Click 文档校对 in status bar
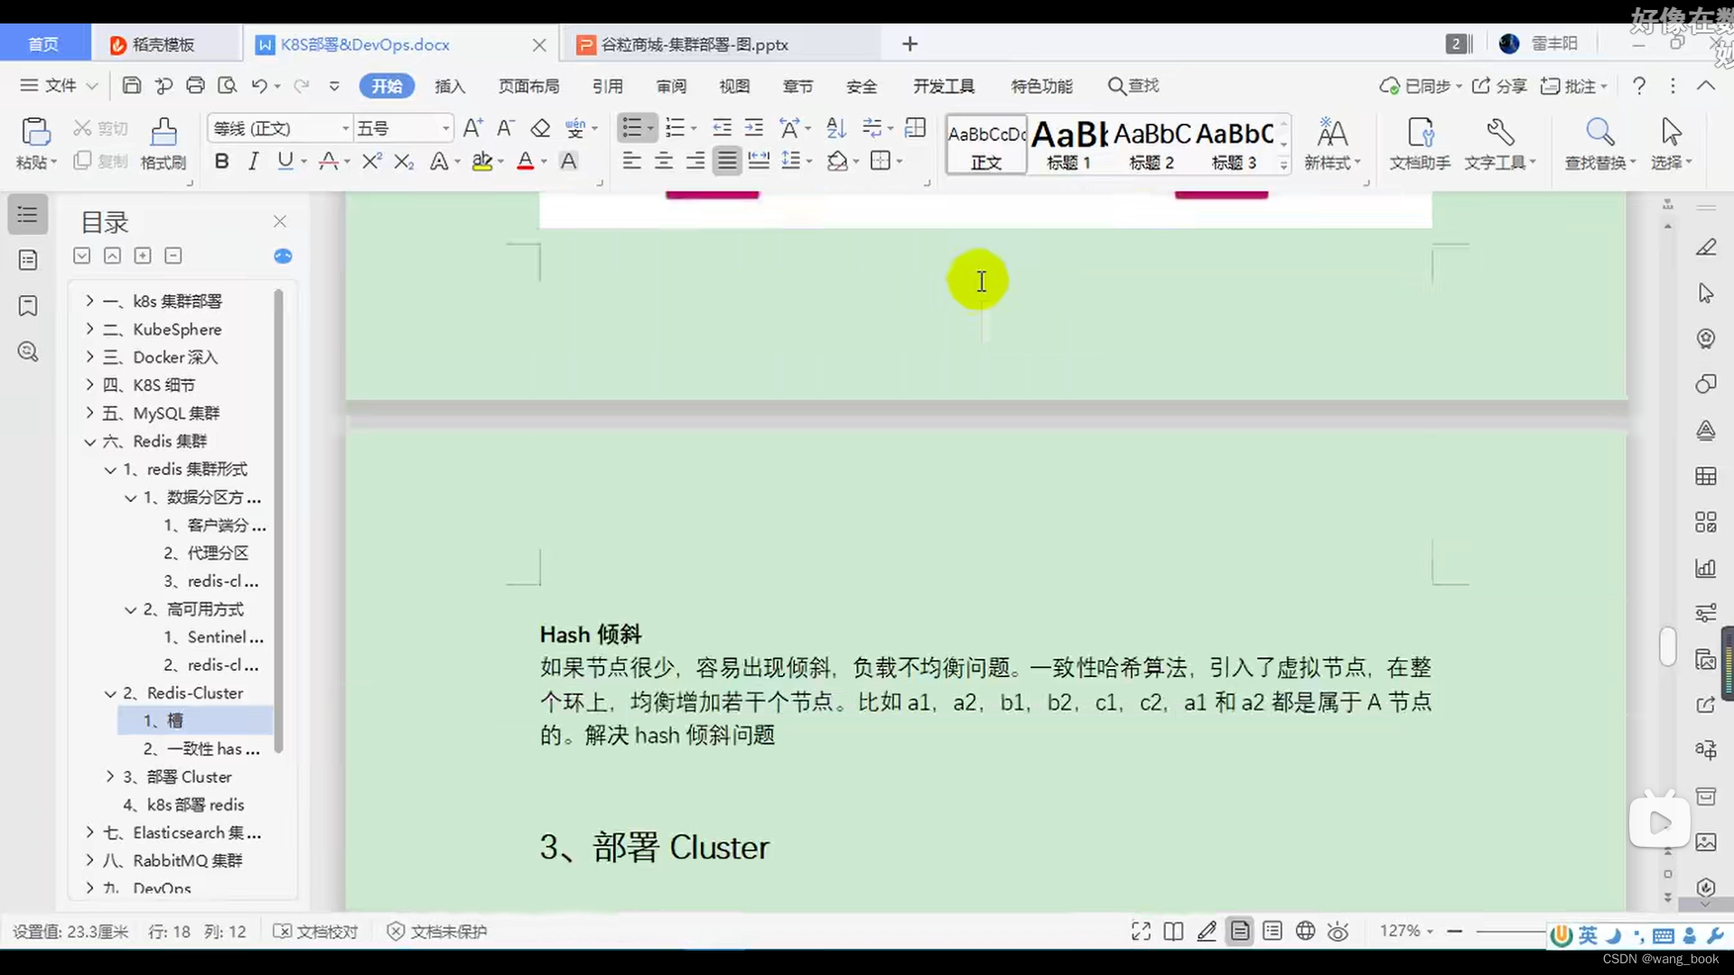This screenshot has height=975, width=1734. 316,931
